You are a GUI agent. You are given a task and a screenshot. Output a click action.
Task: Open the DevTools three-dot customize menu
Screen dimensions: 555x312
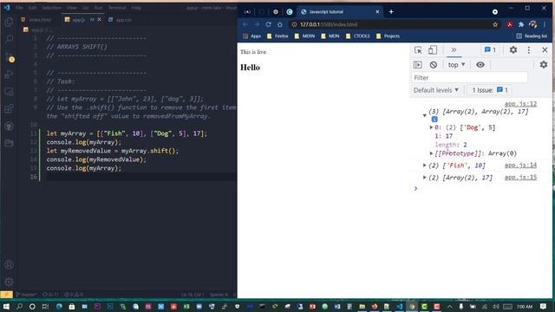529,50
